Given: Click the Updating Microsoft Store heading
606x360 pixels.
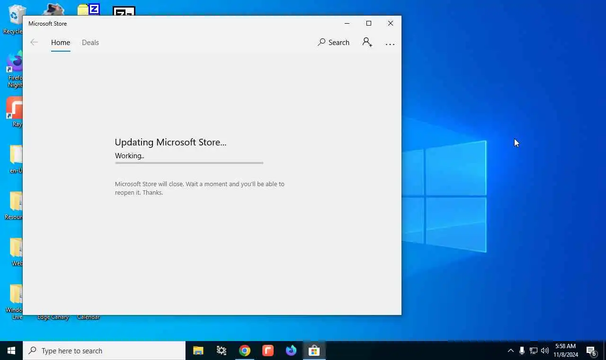Looking at the screenshot, I should click(170, 142).
